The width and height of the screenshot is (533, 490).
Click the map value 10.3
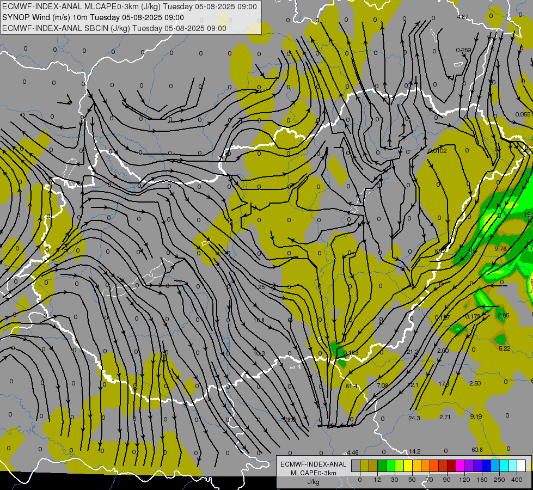coord(259,354)
